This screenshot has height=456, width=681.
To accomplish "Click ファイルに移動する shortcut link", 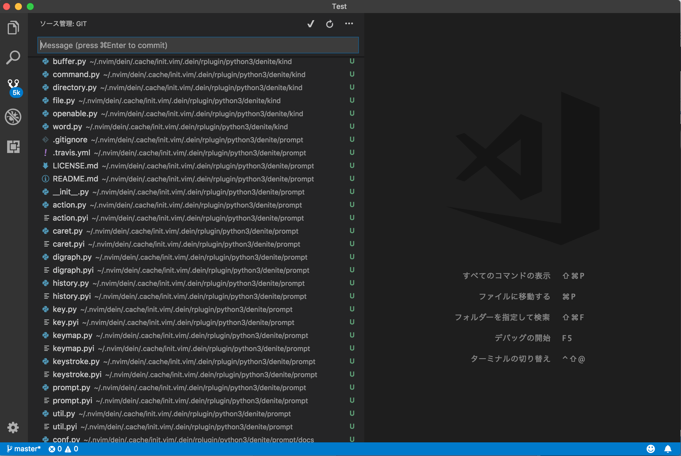I will [514, 296].
